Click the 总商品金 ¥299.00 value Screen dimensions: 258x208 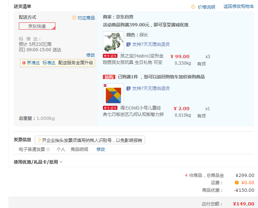(245, 175)
